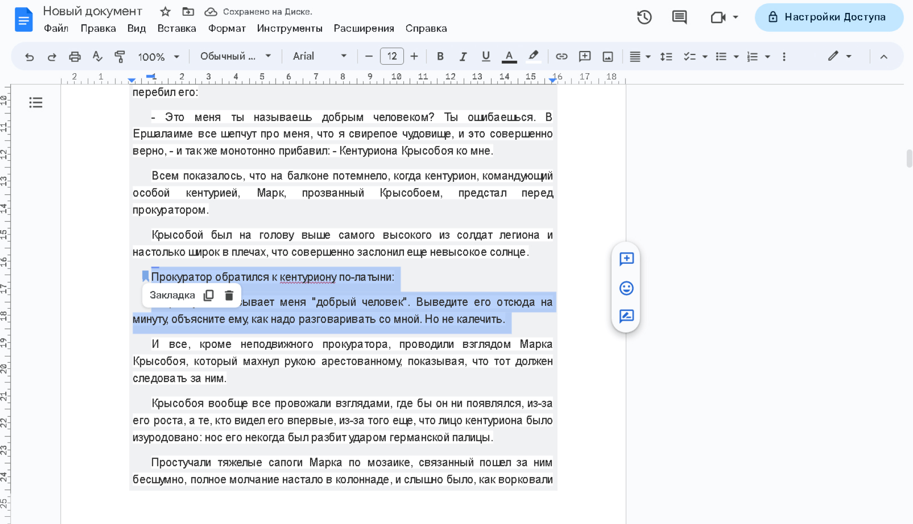Image resolution: width=913 pixels, height=524 pixels.
Task: Open document outline icon
Action: [36, 102]
